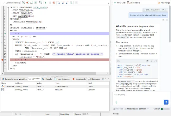Click the run to cursor toolbar icon
171x116 pixels.
(23, 3)
